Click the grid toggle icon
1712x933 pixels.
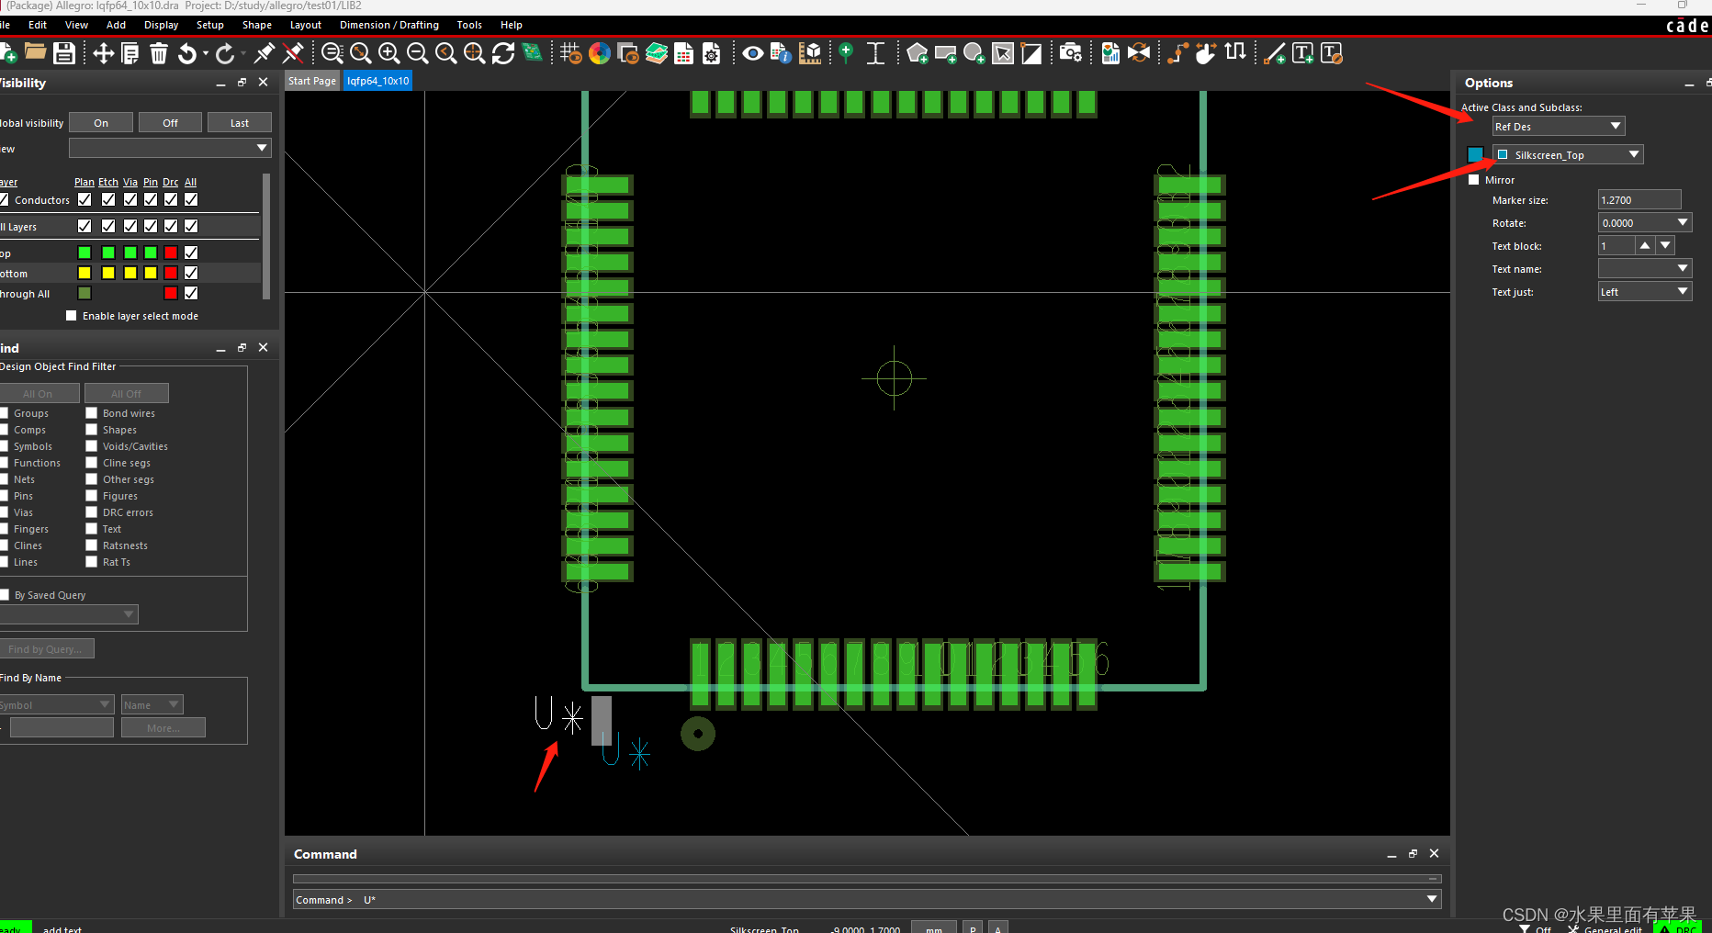pos(570,53)
